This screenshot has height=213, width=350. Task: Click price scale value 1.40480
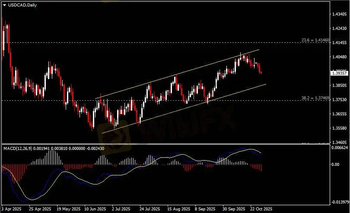tap(340, 57)
